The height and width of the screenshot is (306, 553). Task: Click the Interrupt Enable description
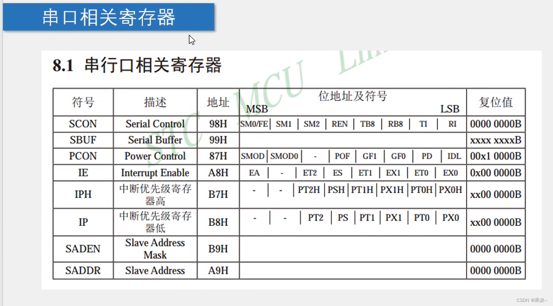click(155, 173)
